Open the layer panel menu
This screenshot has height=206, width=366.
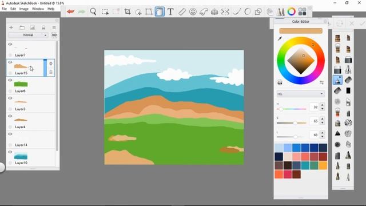54,27
